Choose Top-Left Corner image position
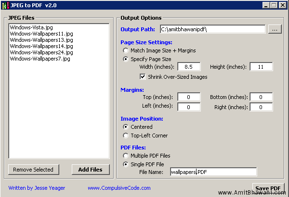Viewport: 289px width, 197px height. [x=126, y=135]
